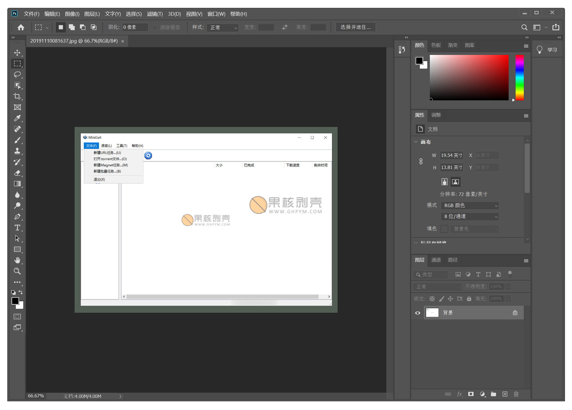Open the 滤镜(T) menu

click(154, 14)
